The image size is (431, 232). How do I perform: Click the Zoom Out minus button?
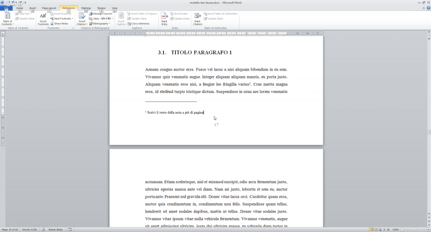[x=402, y=230]
